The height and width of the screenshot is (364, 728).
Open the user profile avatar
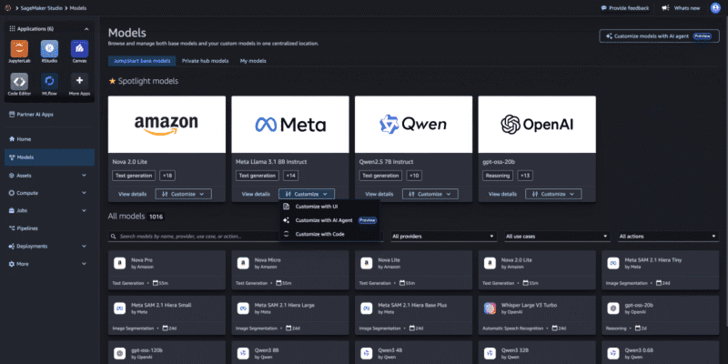tap(715, 8)
